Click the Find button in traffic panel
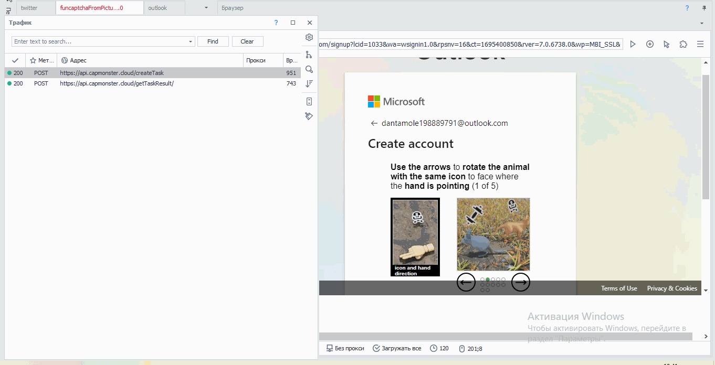Viewport: 715px width, 365px height. point(213,41)
